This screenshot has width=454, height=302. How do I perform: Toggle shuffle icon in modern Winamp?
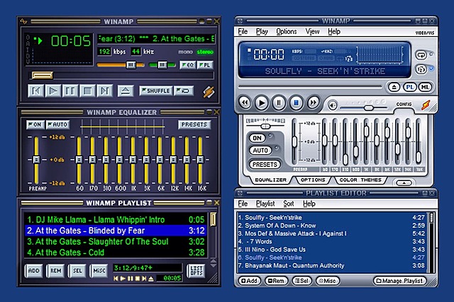pos(421,69)
